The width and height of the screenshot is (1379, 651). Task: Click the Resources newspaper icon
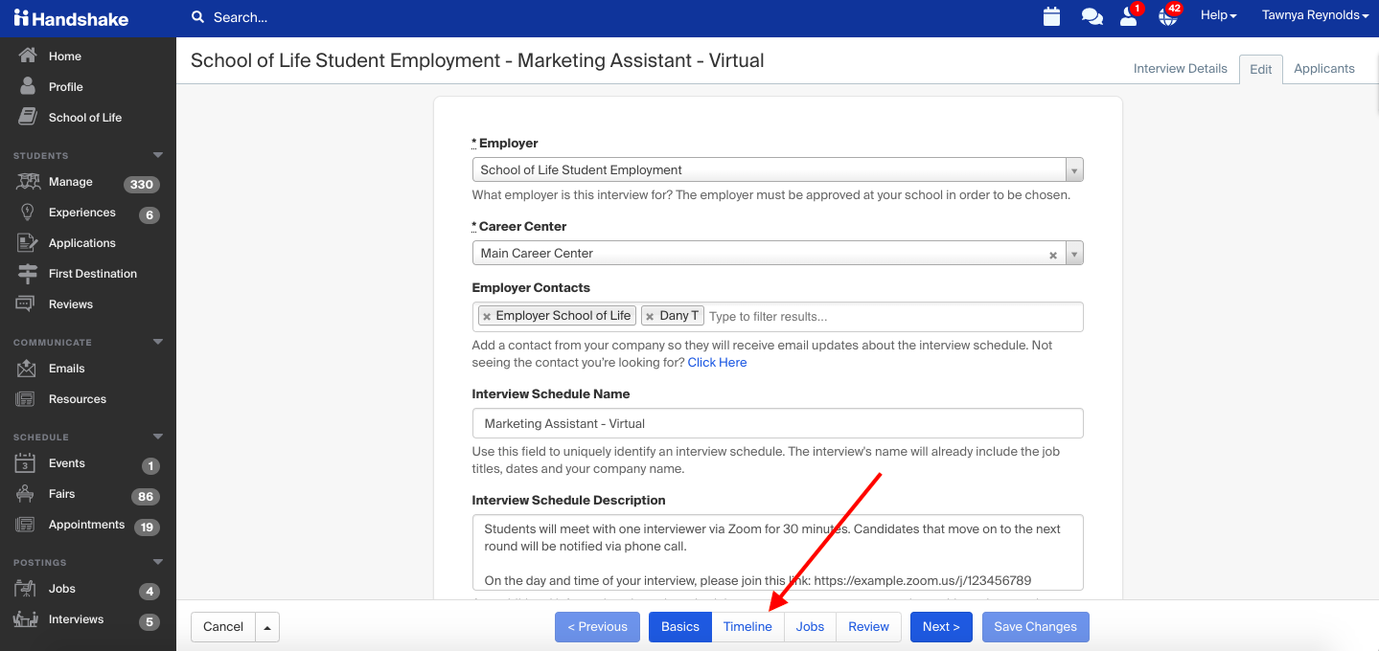[x=26, y=399]
